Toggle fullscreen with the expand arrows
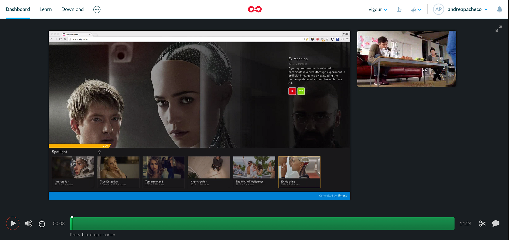509x240 pixels. point(499,29)
